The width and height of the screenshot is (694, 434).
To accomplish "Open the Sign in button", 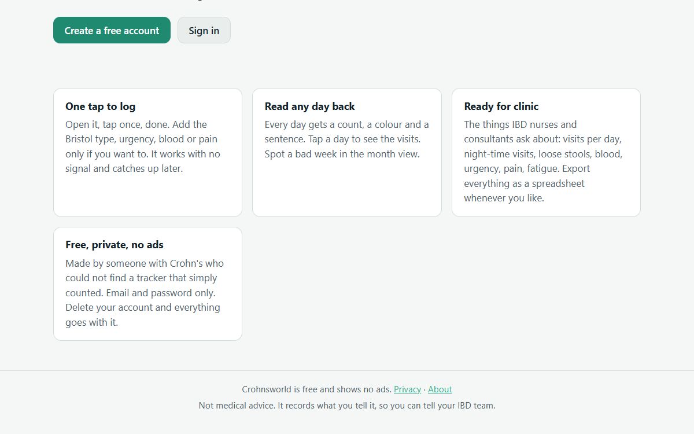I will 204,30.
